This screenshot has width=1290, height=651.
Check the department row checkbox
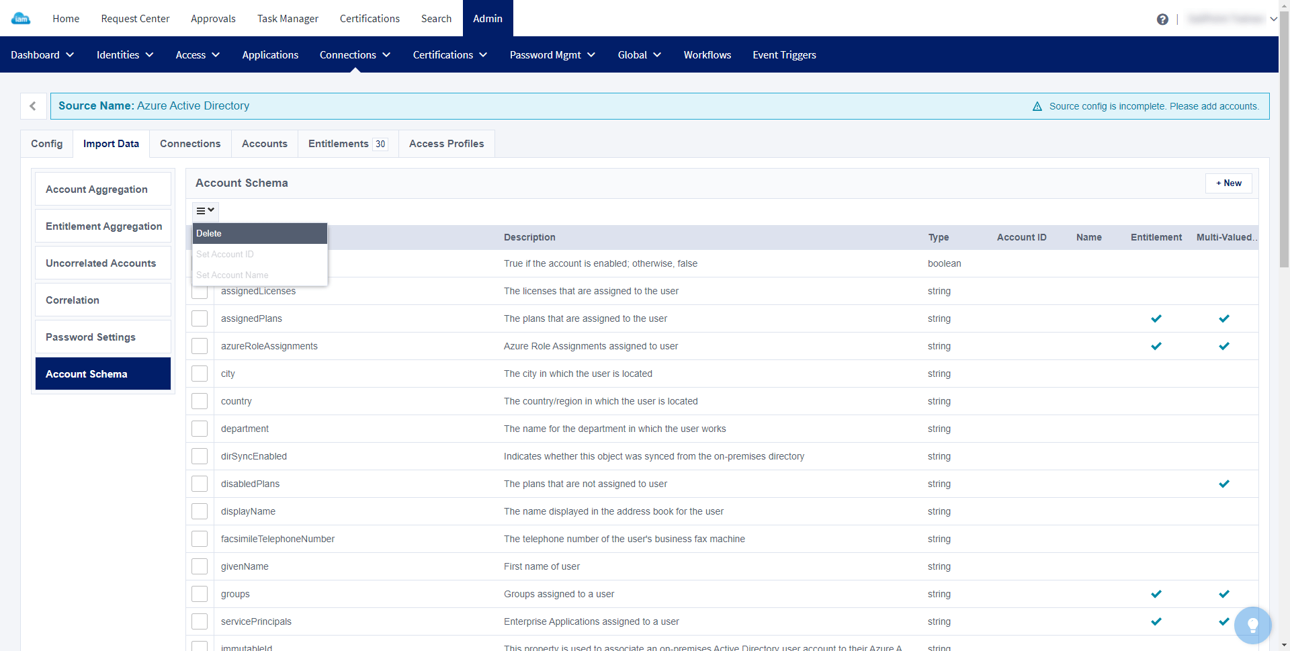(x=200, y=429)
